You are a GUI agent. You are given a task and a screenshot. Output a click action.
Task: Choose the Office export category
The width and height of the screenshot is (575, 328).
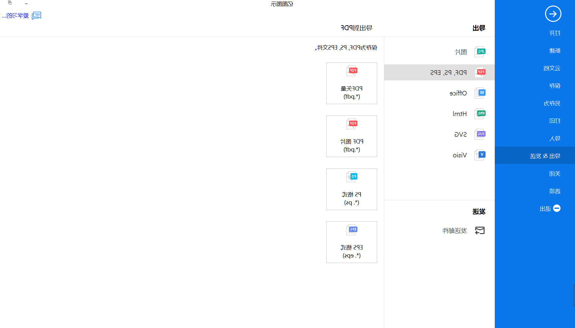click(x=439, y=93)
